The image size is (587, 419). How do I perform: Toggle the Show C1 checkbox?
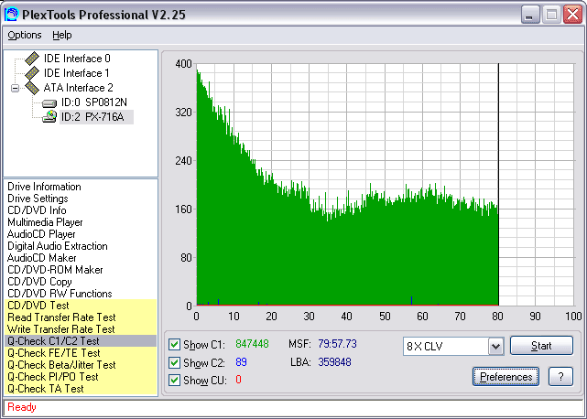(x=174, y=344)
